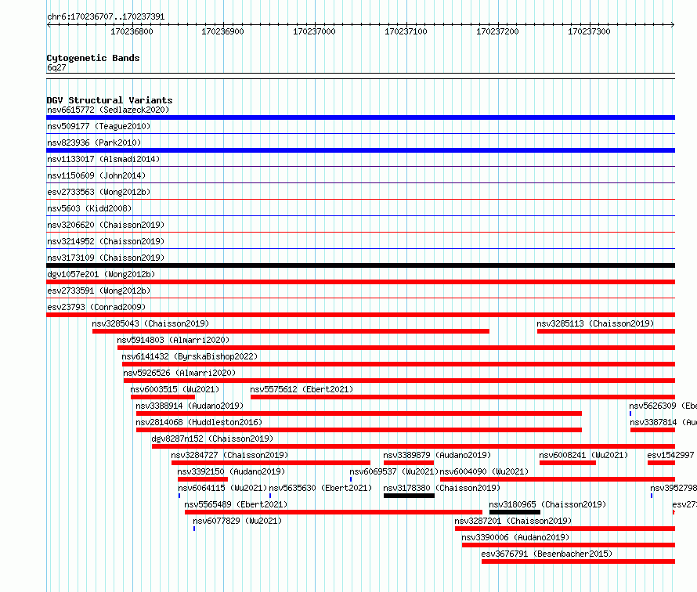Click the black nsv3178380 variant bar
The image size is (697, 592).
click(409, 496)
